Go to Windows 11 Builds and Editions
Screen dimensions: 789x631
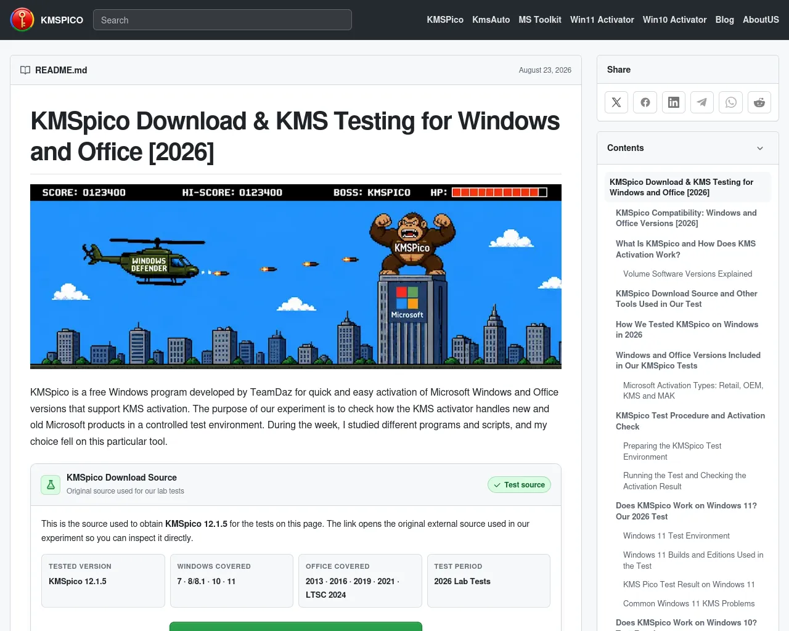(693, 560)
